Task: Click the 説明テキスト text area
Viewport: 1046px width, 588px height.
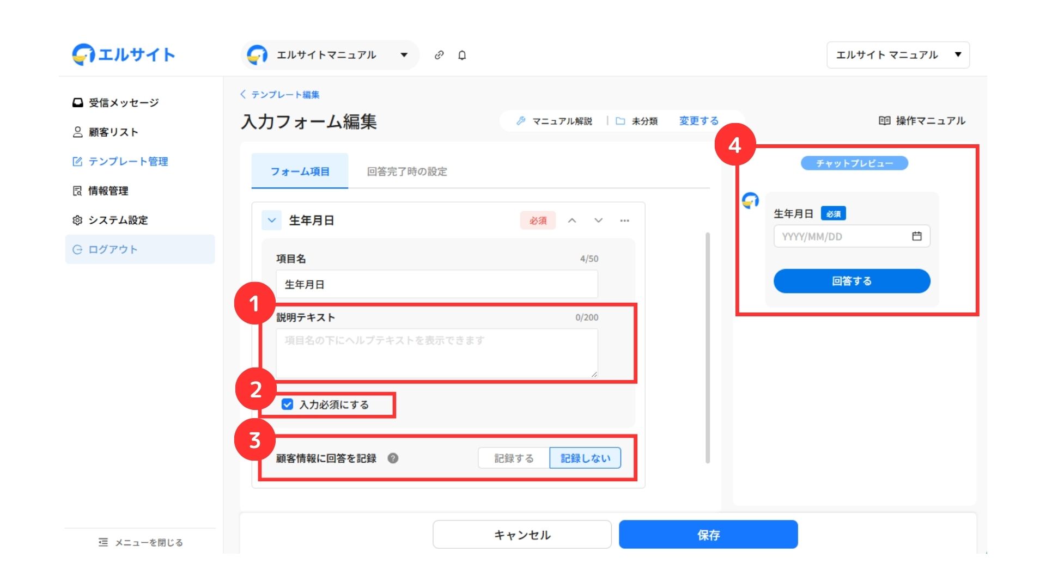Action: click(436, 353)
